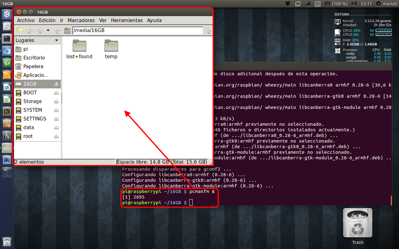Click the new tab icon in the toolbar
399x249 pixels.
coord(20,30)
